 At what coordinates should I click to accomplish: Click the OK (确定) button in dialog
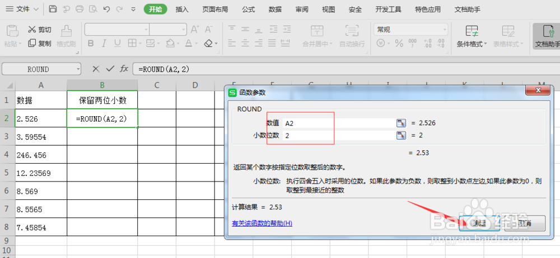point(479,223)
